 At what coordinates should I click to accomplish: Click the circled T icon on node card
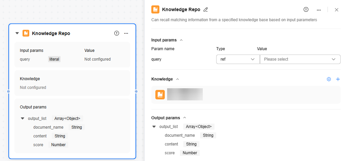[x=117, y=33]
